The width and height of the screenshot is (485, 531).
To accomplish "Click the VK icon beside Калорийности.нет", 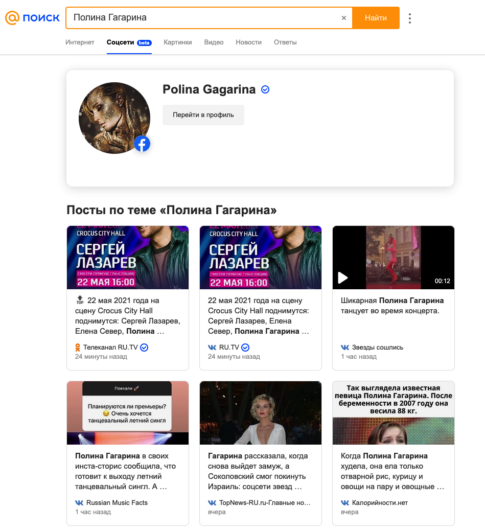I will (345, 503).
